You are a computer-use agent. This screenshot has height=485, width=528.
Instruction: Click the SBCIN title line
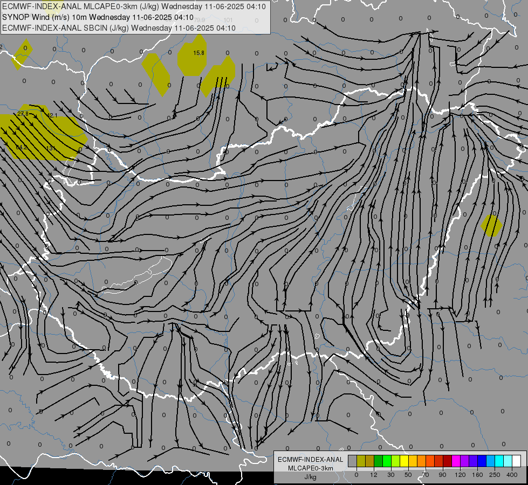point(119,28)
